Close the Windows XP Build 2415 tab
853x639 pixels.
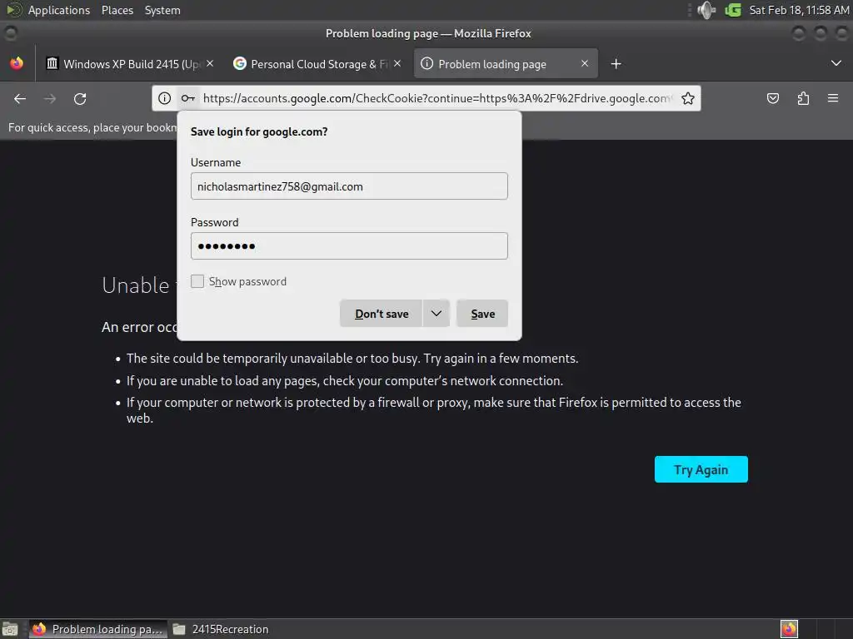coord(210,63)
